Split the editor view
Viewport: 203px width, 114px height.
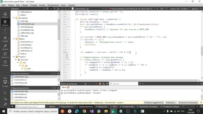point(201,9)
